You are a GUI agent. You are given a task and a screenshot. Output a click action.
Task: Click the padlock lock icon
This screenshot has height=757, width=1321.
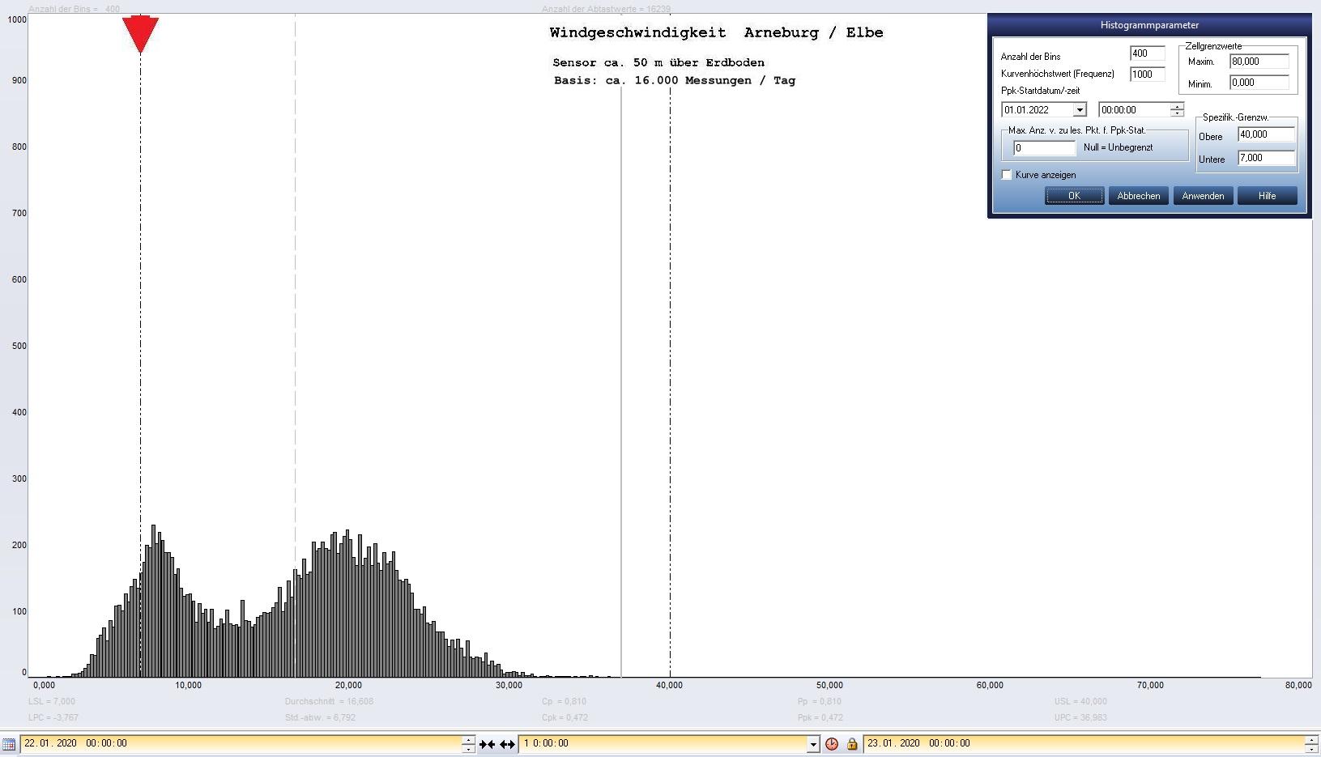click(x=852, y=744)
